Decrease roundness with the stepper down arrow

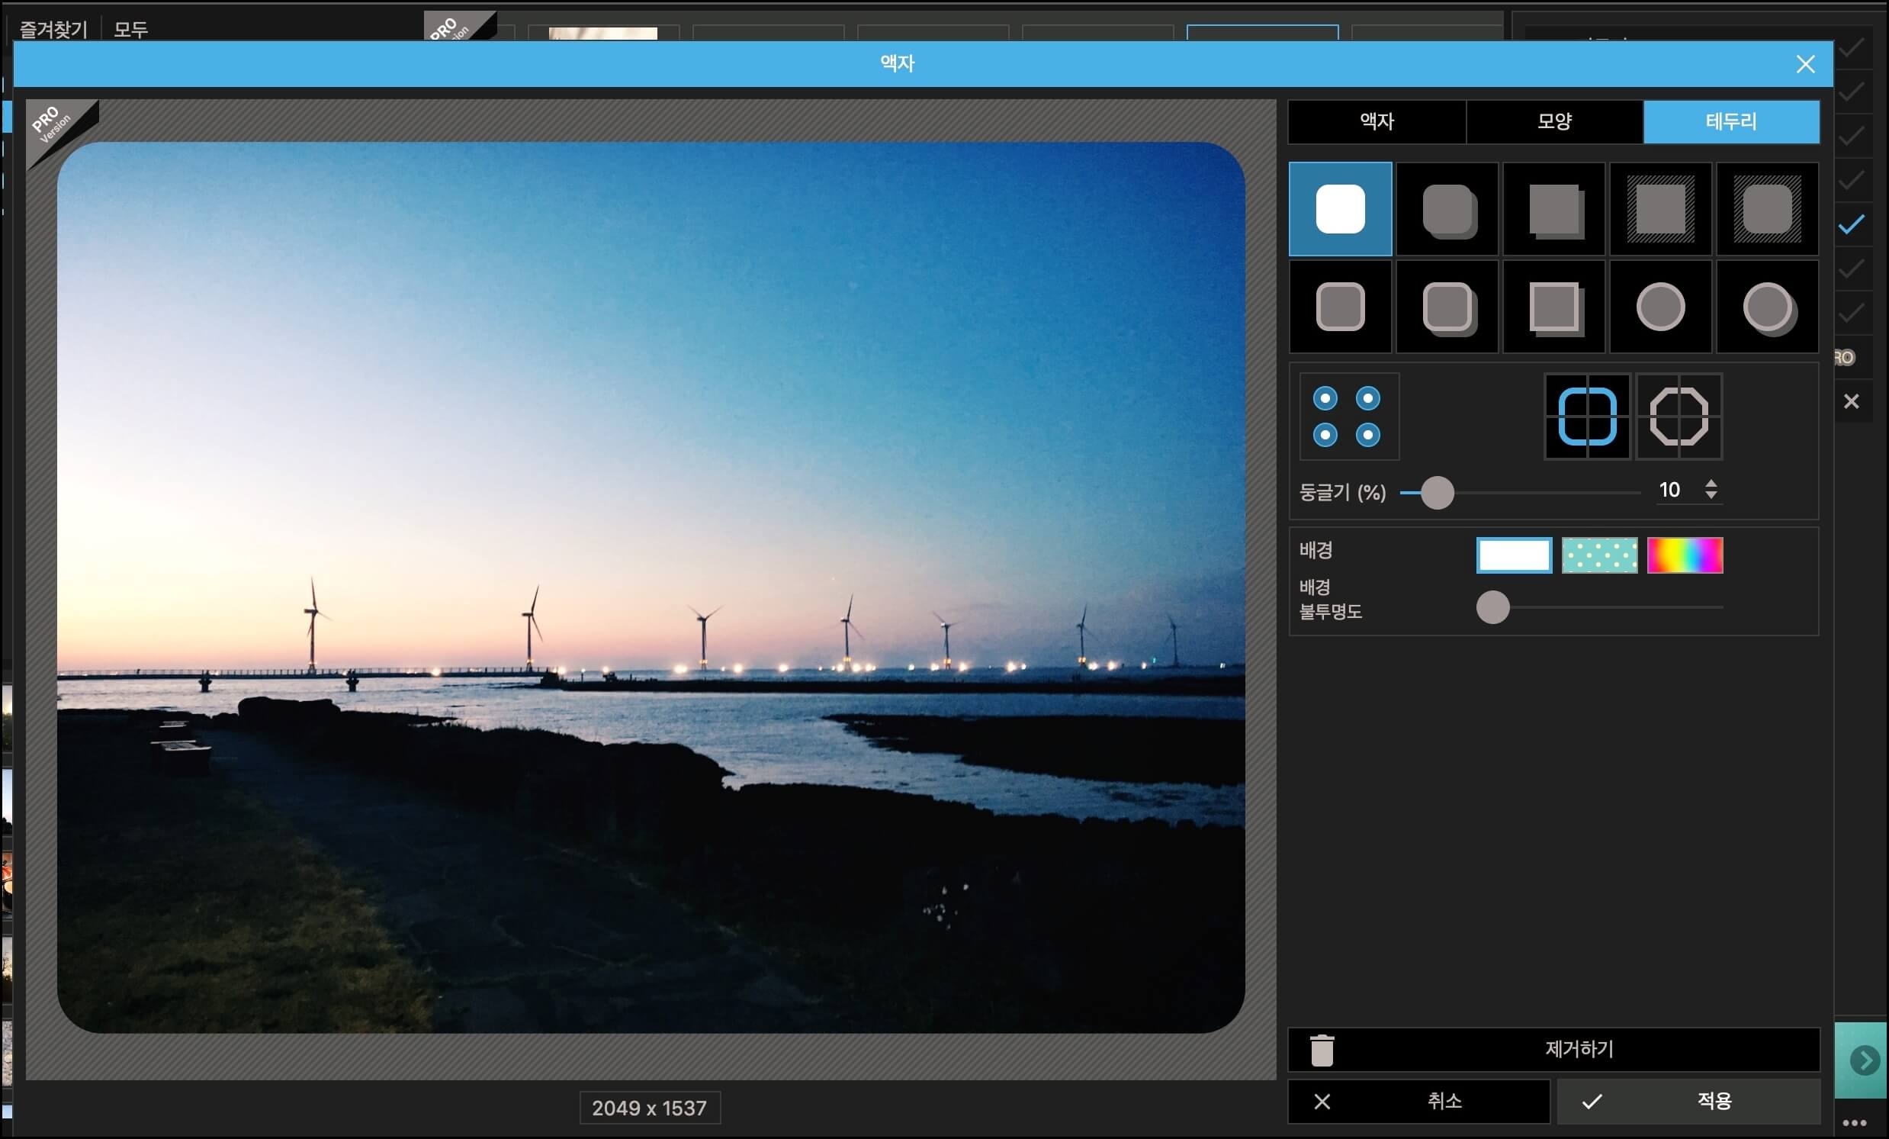click(x=1711, y=496)
